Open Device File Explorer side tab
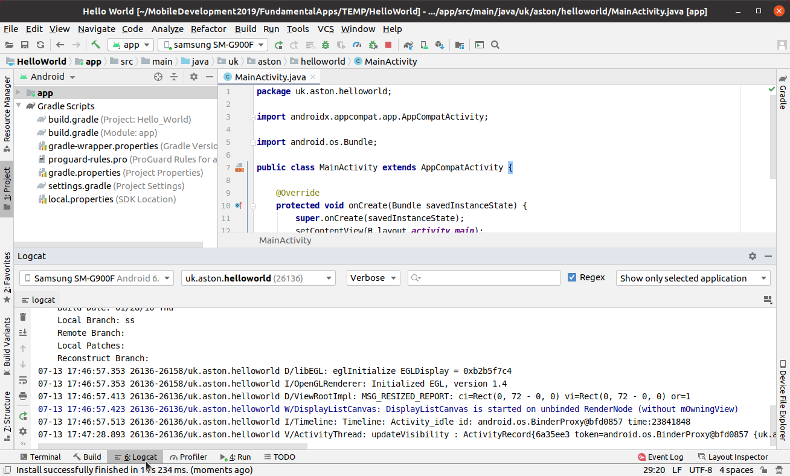 click(783, 401)
